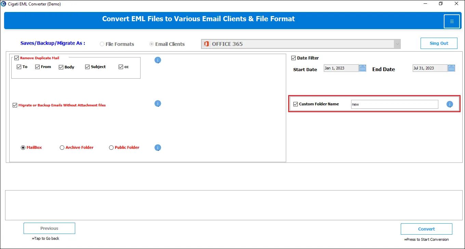
Task: Select the Archive Folder radio button
Action: pyautogui.click(x=62, y=147)
